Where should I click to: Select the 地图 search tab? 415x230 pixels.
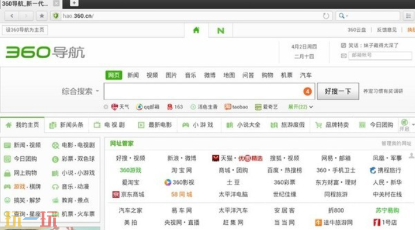(229, 75)
